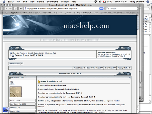The height and width of the screenshot is (114, 152).
Task: Open the Halloween mask SITE bookmark
Action: coord(40,13)
